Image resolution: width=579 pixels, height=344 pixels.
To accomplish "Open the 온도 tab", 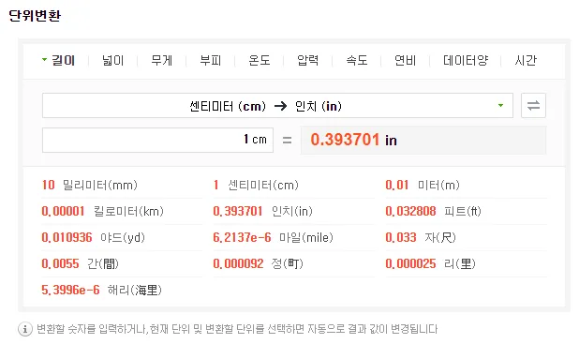I will point(260,60).
